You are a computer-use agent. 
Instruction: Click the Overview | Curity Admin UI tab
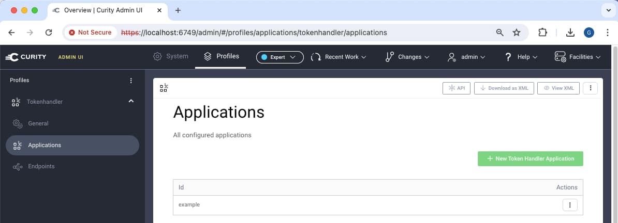click(x=108, y=11)
